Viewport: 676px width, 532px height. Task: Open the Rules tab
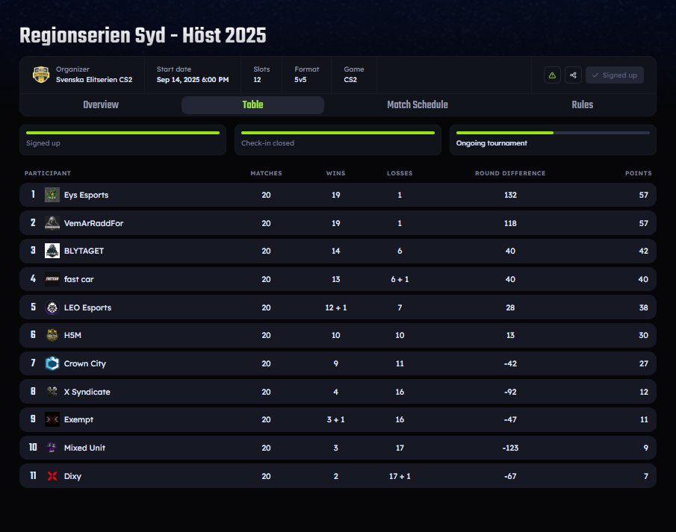(582, 104)
